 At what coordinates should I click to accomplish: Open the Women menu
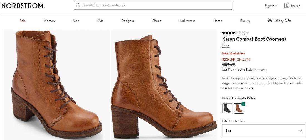(49, 21)
